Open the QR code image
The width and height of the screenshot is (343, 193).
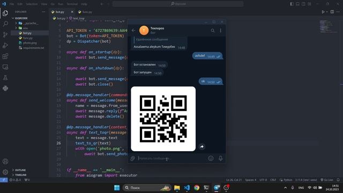pyautogui.click(x=163, y=119)
